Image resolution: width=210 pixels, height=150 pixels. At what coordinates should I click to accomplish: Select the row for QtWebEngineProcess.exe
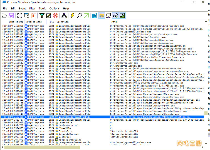coord(103,49)
